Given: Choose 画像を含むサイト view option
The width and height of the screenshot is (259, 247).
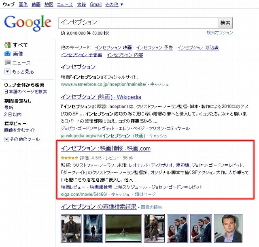Looking at the screenshot, I should [x=20, y=130].
